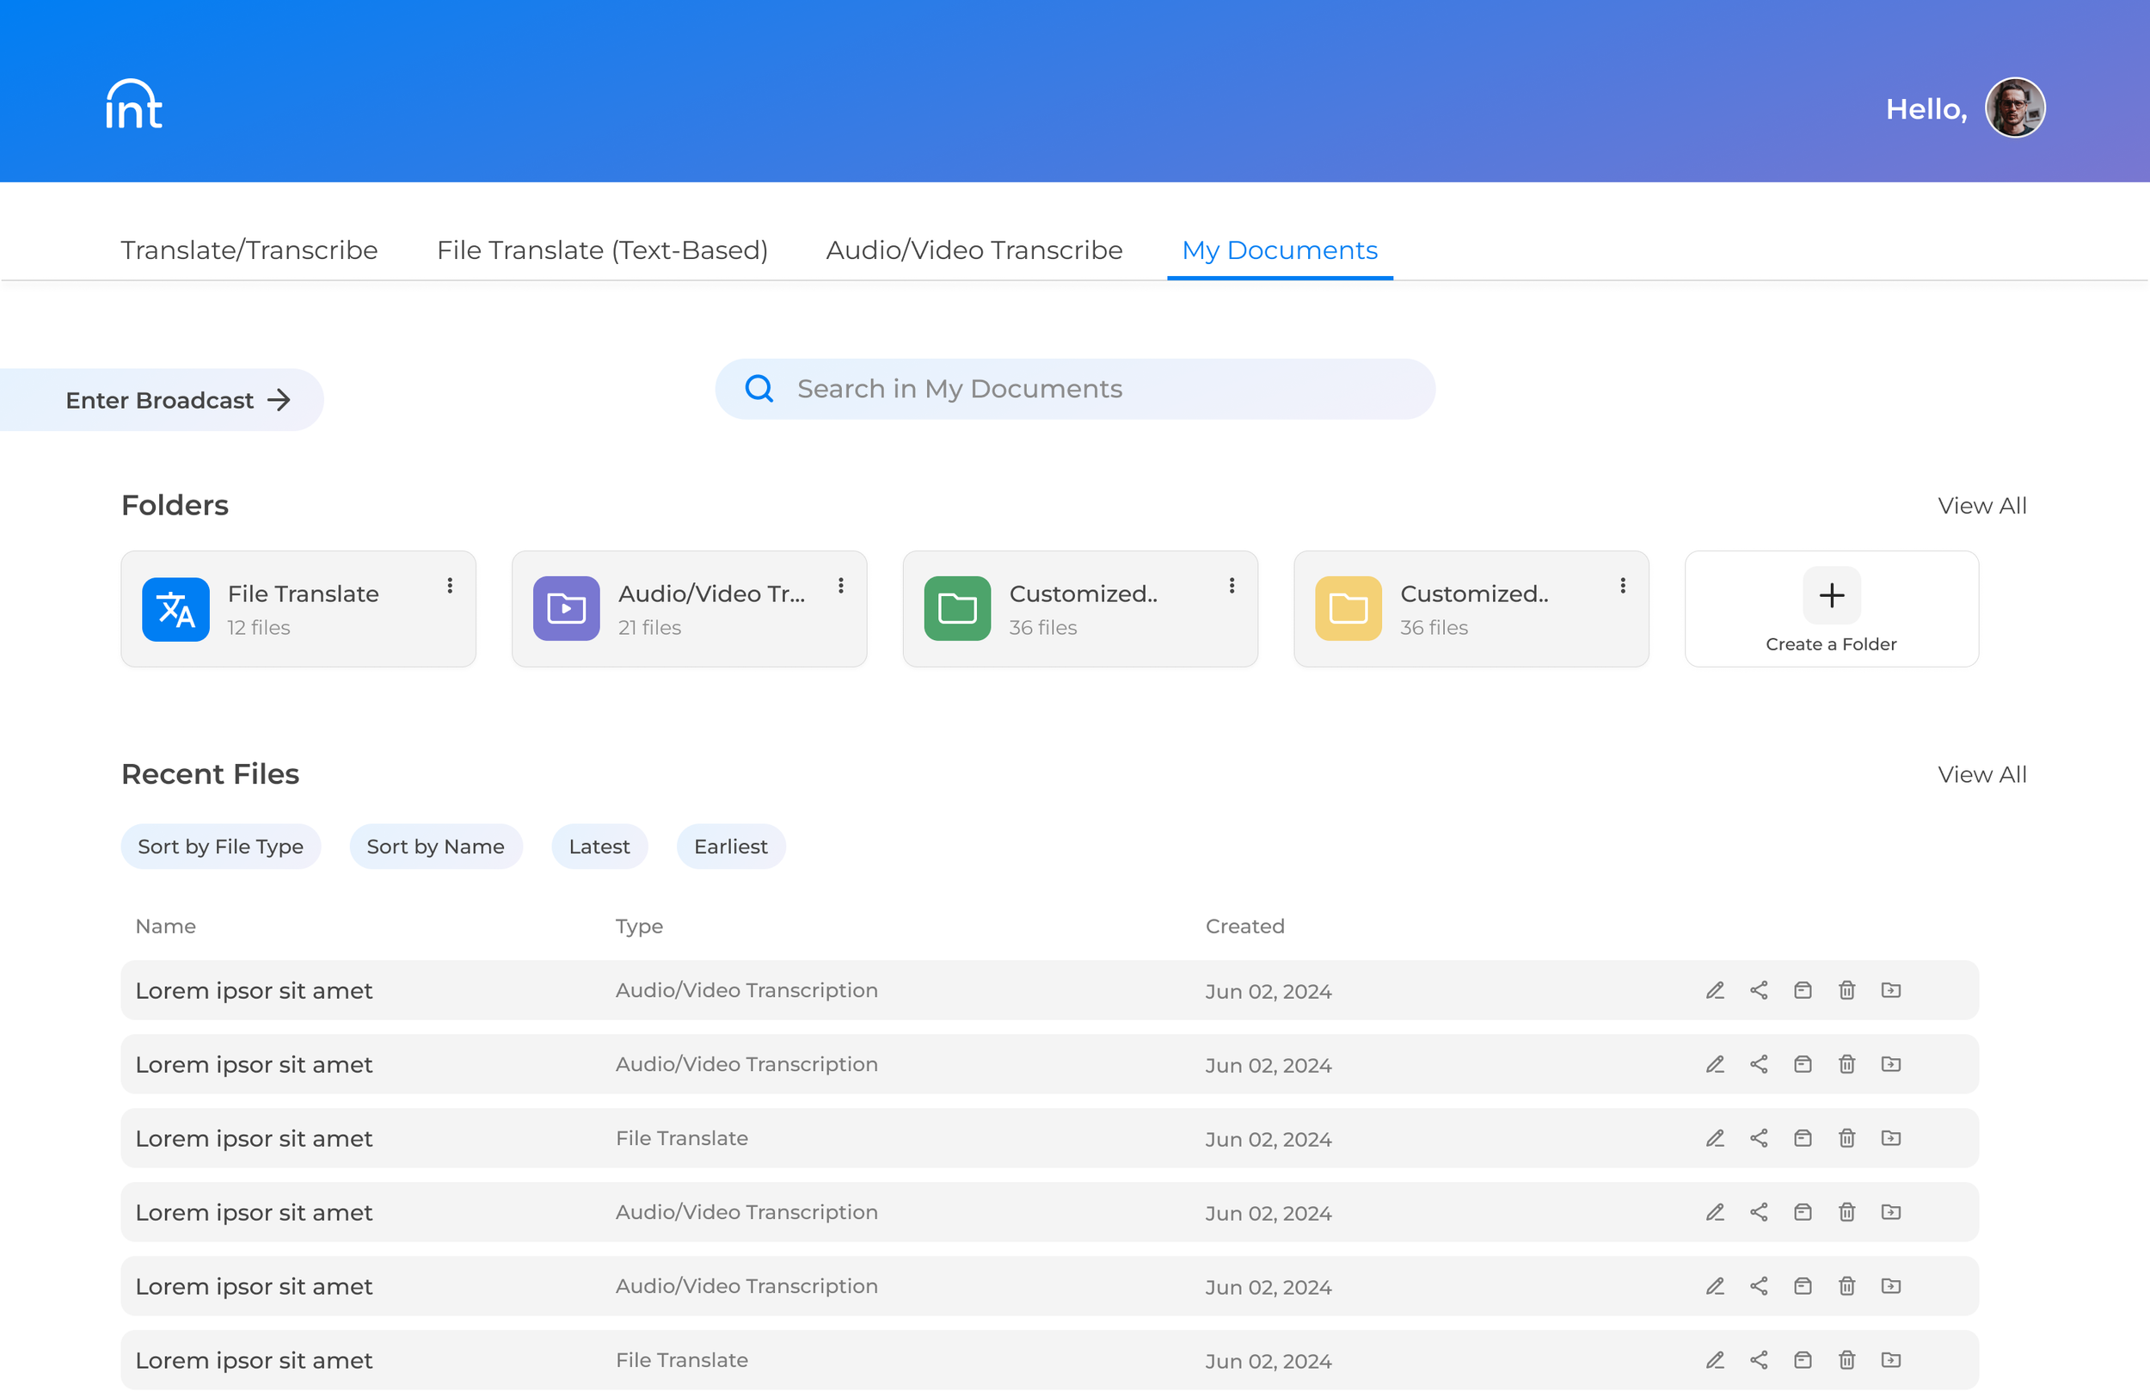Click View All next to Folders

click(1981, 506)
